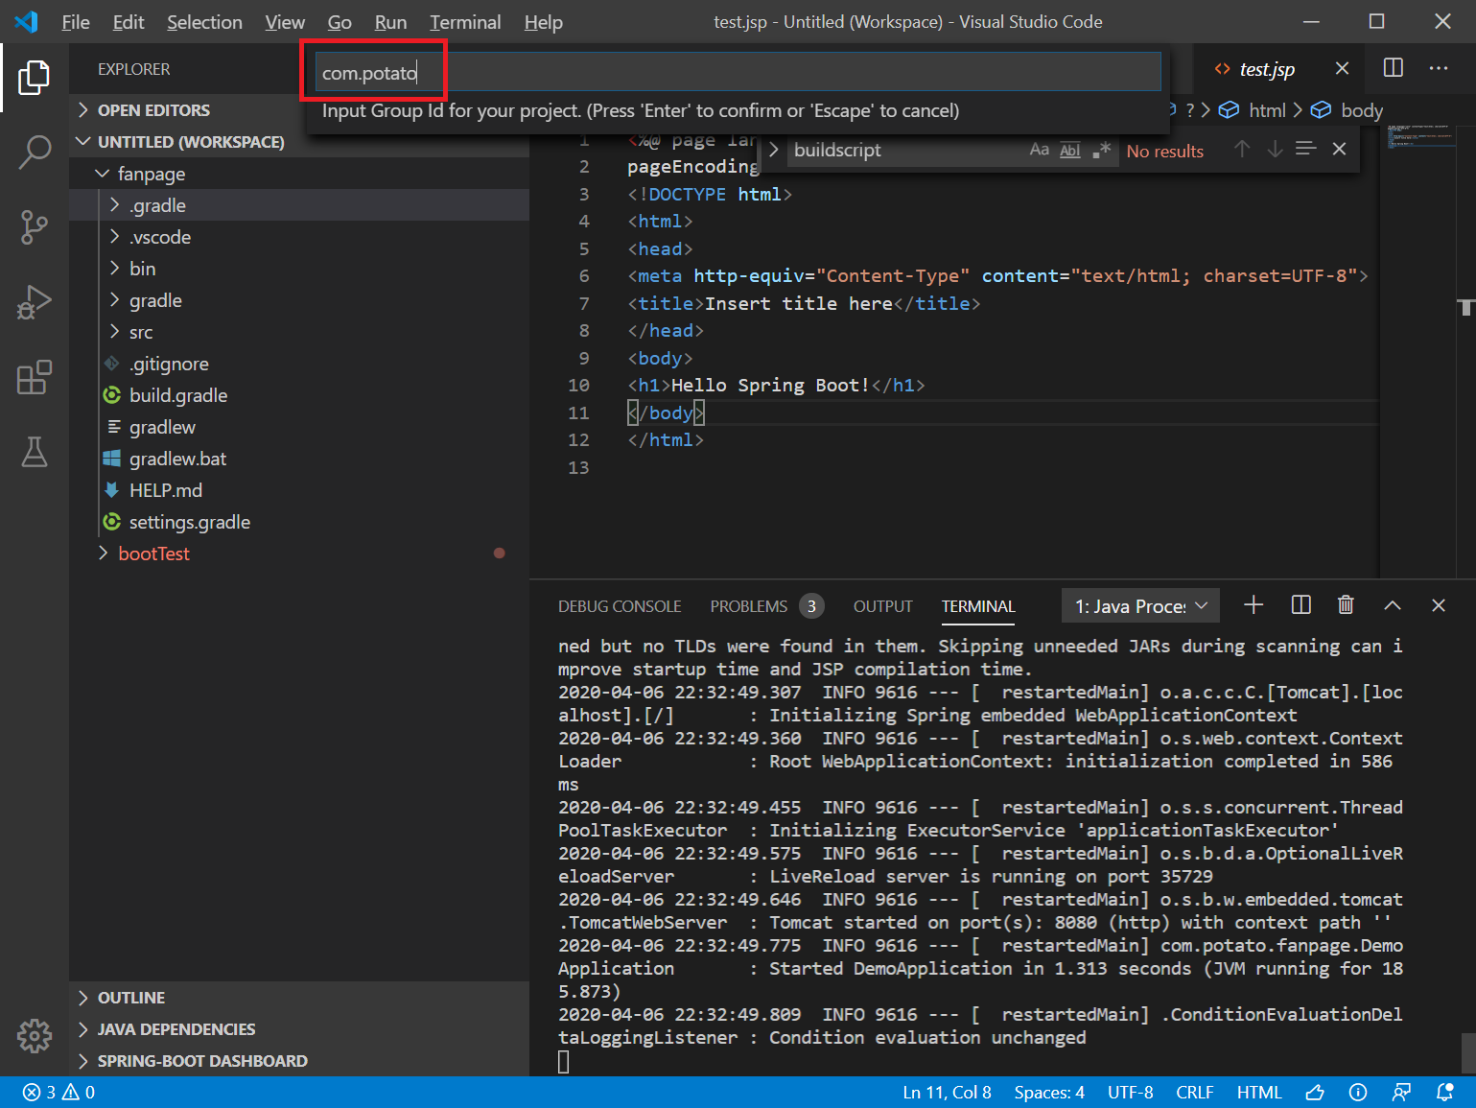Open the Run and Debug view
This screenshot has width=1476, height=1108.
click(x=35, y=302)
